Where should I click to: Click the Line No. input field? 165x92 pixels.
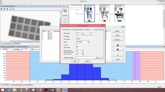pos(79,45)
